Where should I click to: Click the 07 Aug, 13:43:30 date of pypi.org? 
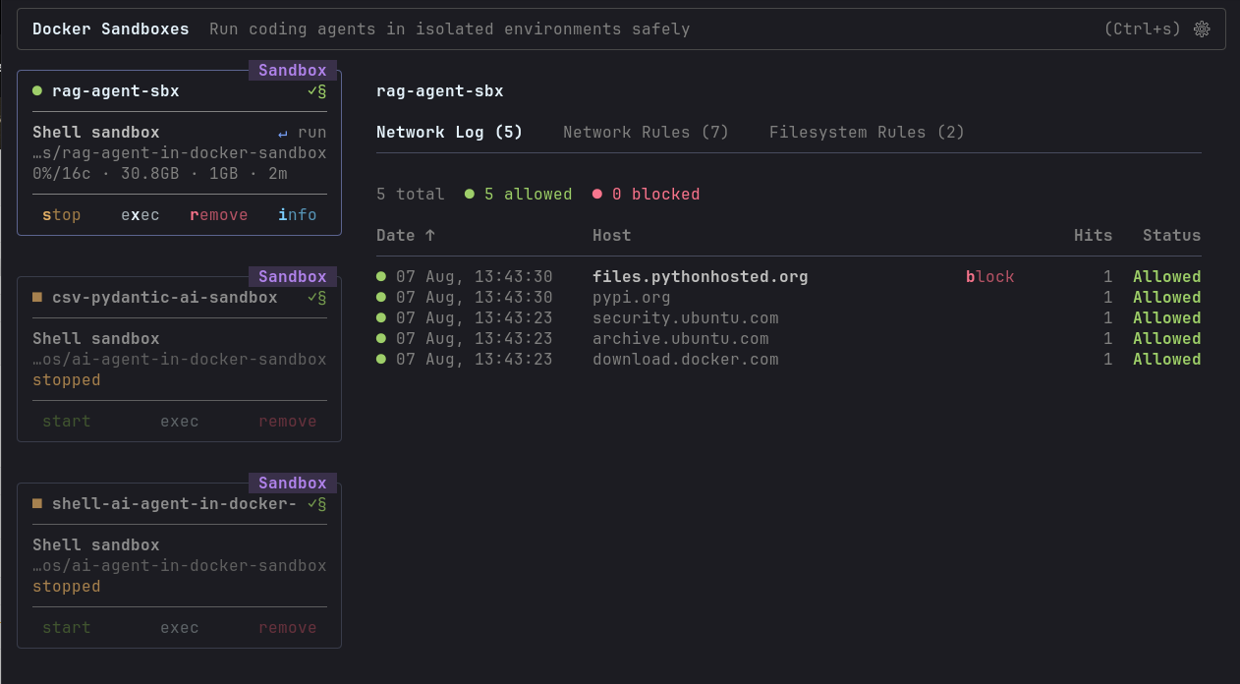pos(475,298)
